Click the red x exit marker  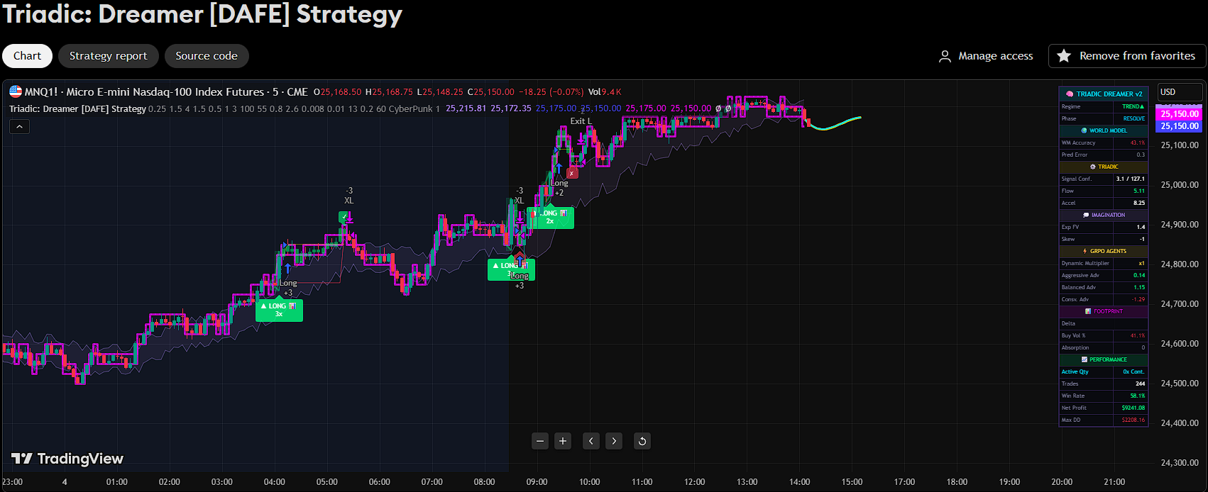(x=572, y=172)
